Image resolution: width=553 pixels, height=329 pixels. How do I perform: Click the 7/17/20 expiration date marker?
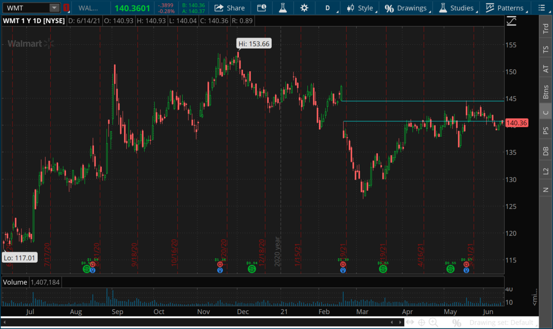pyautogui.click(x=47, y=255)
